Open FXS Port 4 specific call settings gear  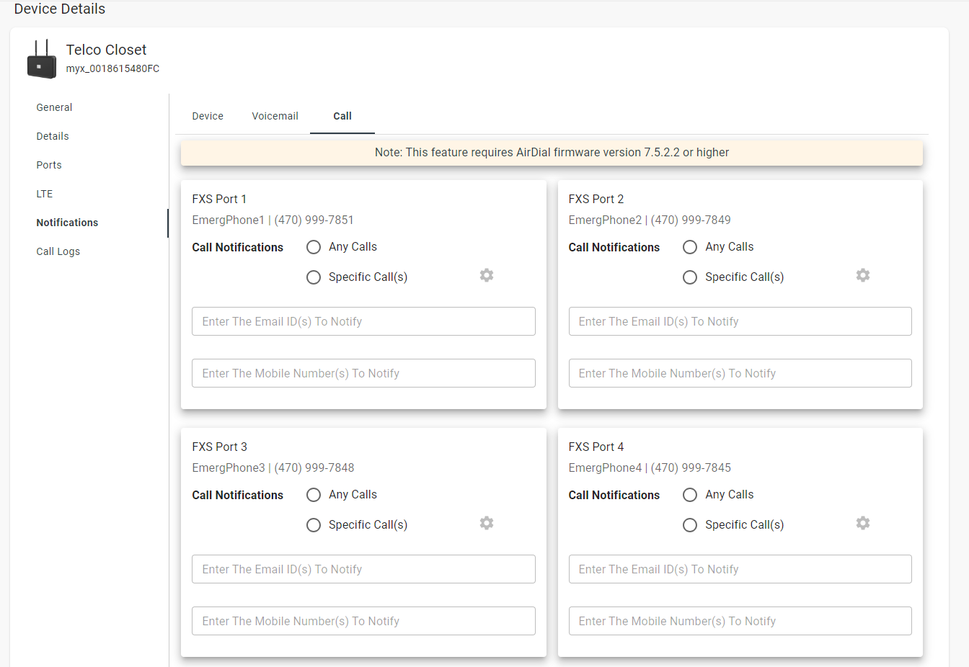pos(862,523)
